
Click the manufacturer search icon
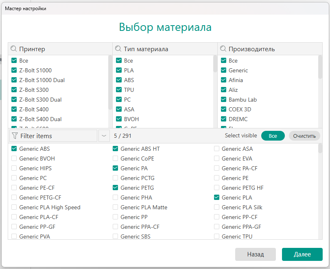pos(223,49)
